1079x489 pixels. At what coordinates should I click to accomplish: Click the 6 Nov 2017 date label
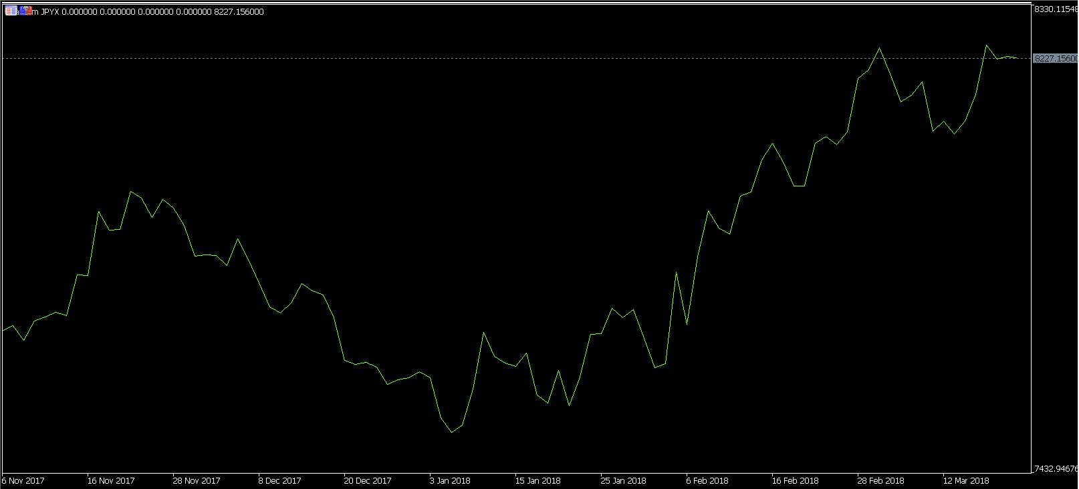24,481
